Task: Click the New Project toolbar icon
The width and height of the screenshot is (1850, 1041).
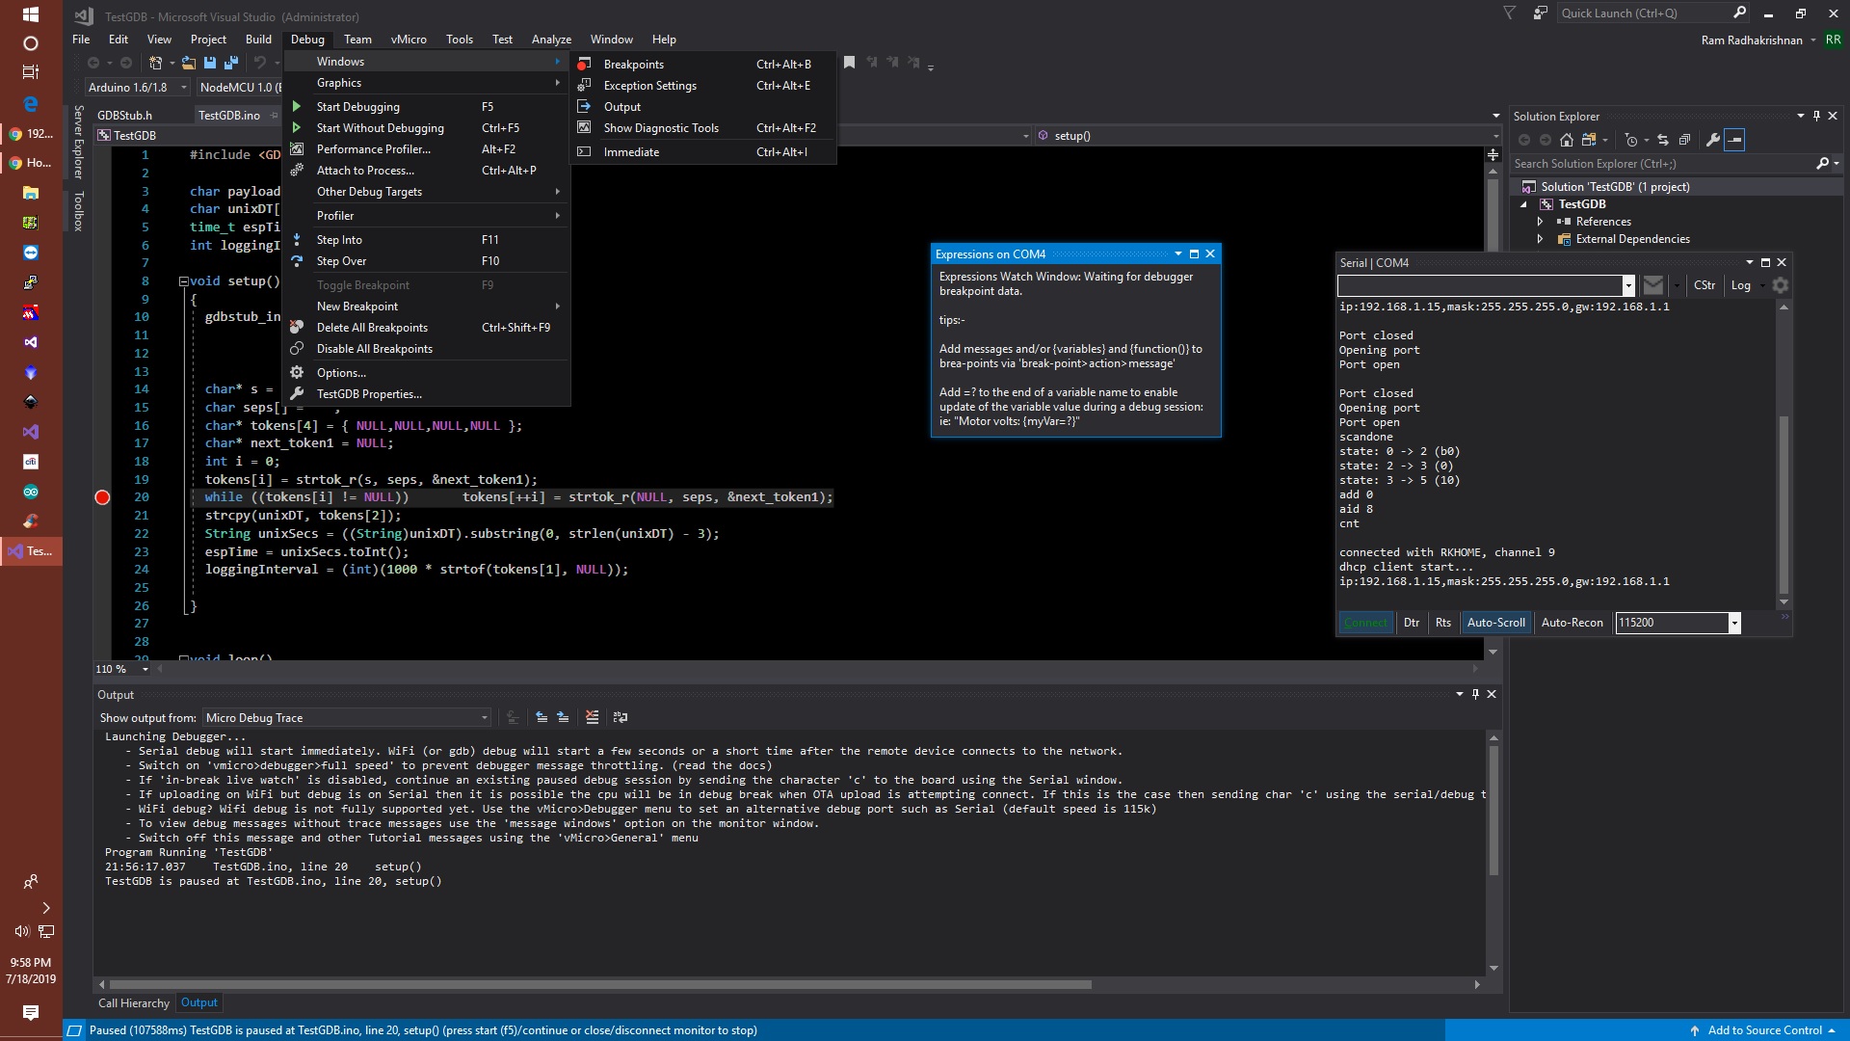Action: coord(155,63)
